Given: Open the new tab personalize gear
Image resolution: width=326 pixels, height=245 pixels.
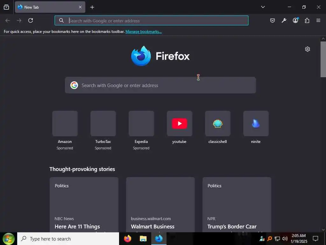Looking at the screenshot, I should [x=308, y=49].
